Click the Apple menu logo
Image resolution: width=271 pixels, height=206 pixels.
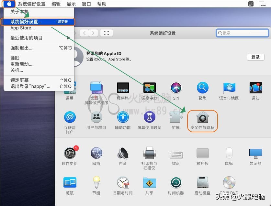coord(9,4)
